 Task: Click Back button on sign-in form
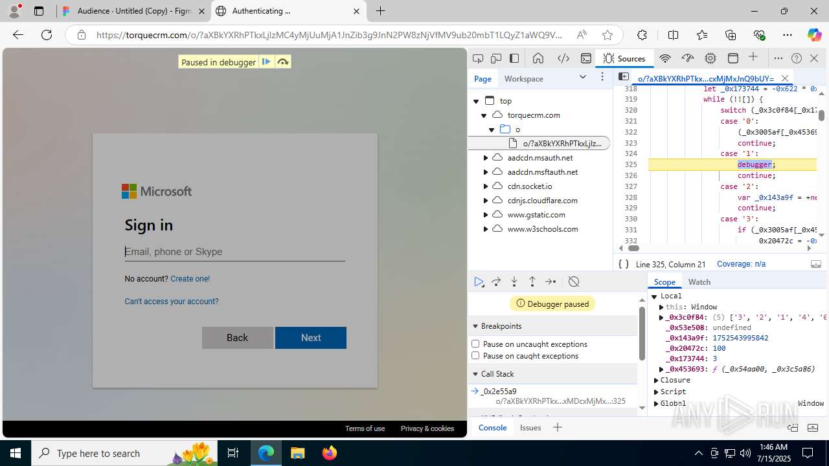(x=237, y=338)
